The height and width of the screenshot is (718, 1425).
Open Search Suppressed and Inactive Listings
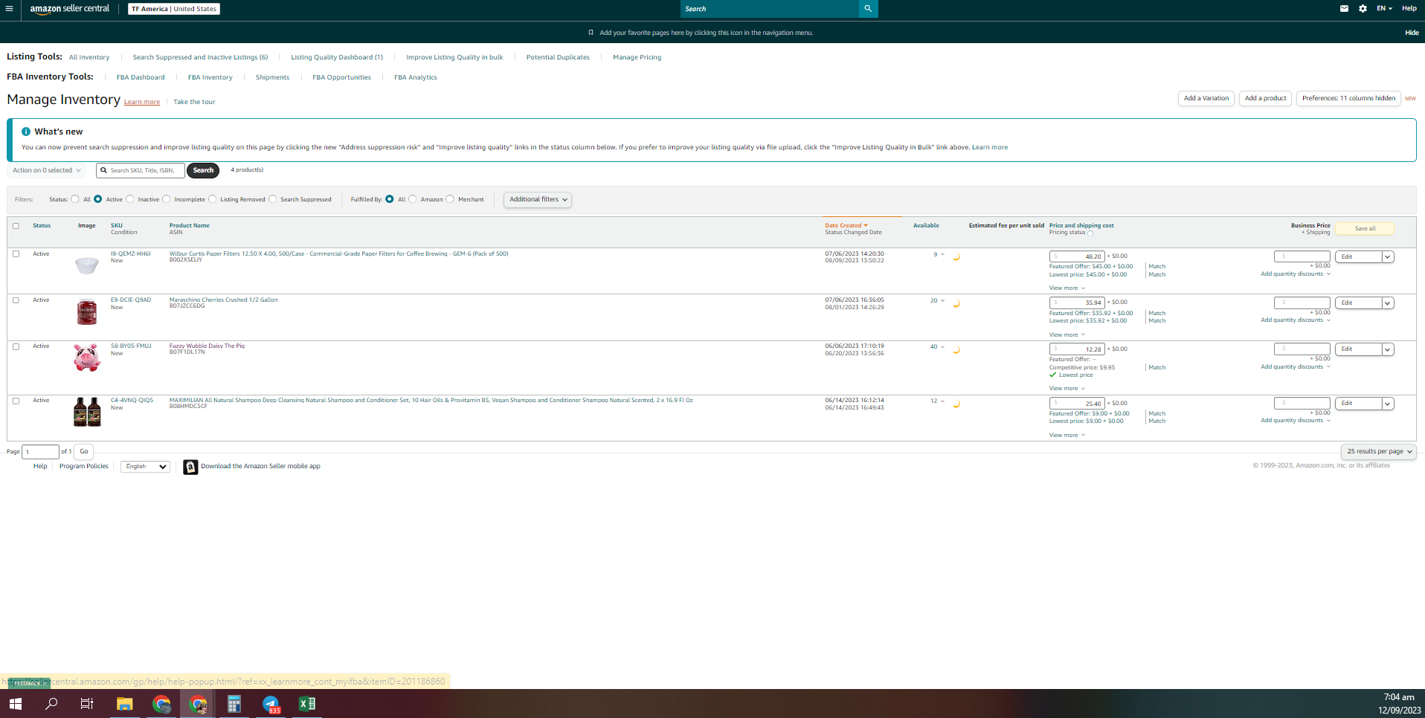pyautogui.click(x=200, y=57)
